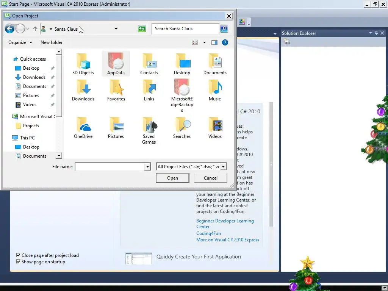Open More on Visual C# 2010 Express link
This screenshot has height=291, width=388.
click(228, 239)
